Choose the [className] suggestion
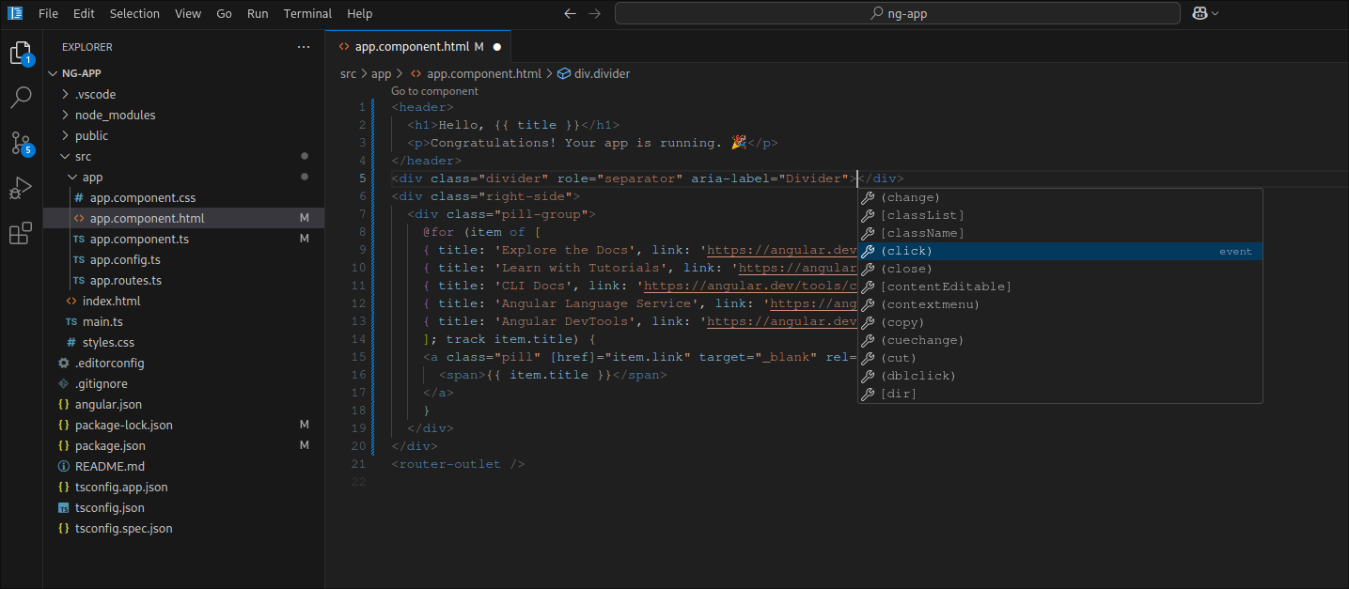 tap(1060, 233)
